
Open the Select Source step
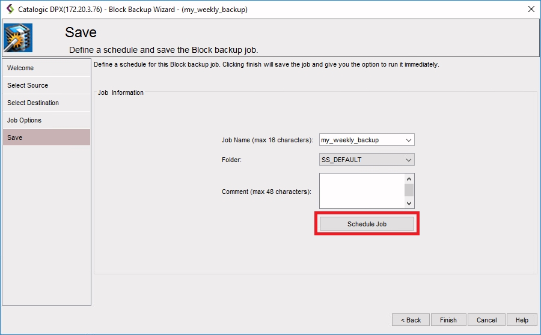(46, 85)
